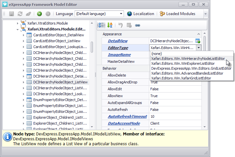Click the green Back navigation arrow
235x157 pixels.
click(39, 14)
